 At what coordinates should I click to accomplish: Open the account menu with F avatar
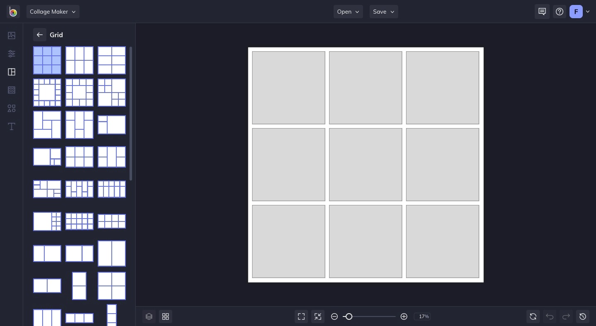click(579, 12)
